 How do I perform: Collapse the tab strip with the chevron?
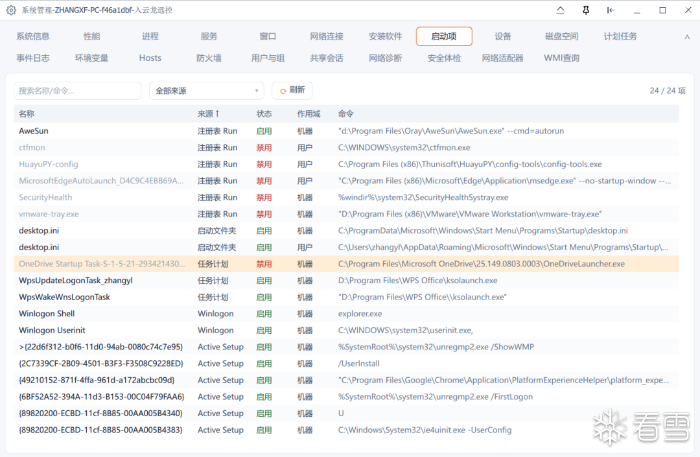(x=687, y=36)
